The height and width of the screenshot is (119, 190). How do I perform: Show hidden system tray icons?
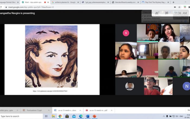point(164,116)
